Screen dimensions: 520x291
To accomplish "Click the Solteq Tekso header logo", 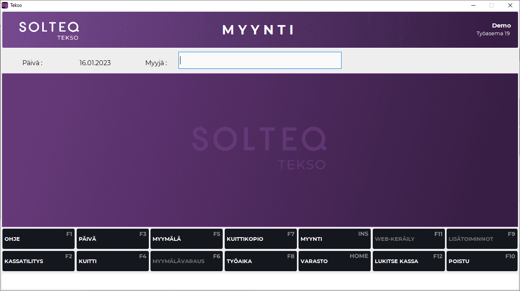I will point(49,30).
